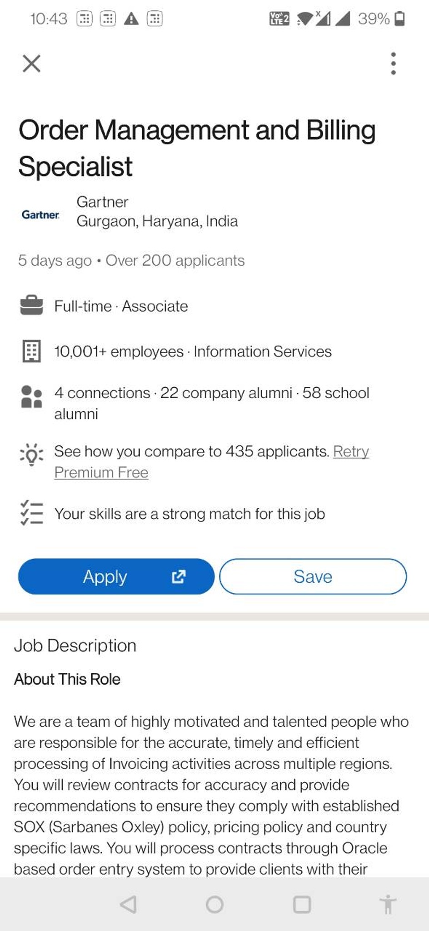This screenshot has height=931, width=429.
Task: Tap the building employees icon
Action: tap(31, 351)
